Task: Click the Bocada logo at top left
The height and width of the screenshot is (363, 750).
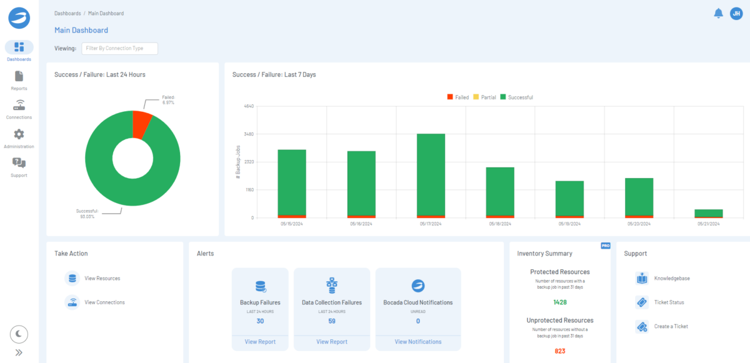Action: pos(19,17)
